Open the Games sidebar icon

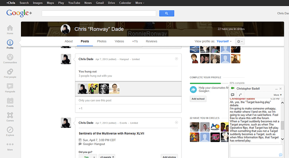10,117
